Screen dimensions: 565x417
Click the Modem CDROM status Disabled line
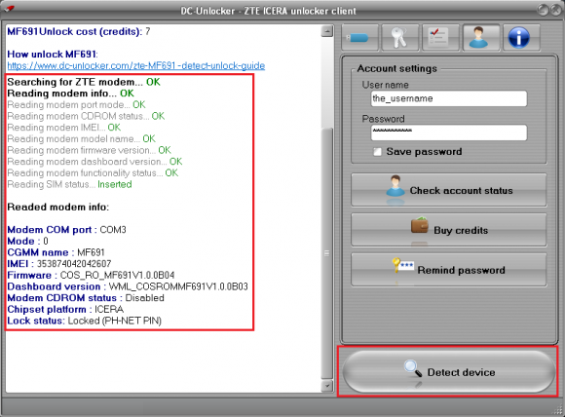86,298
